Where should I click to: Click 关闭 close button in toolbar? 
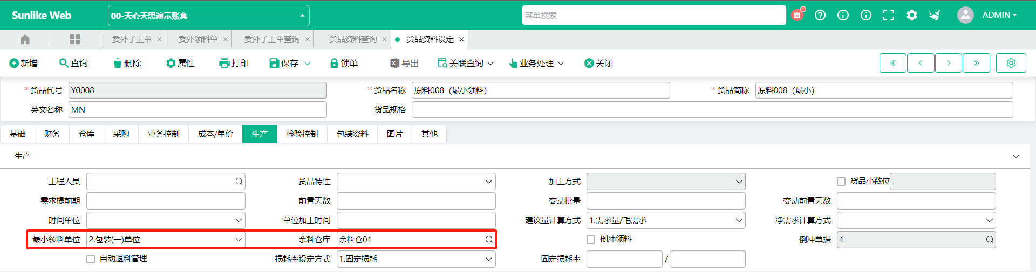[x=599, y=63]
